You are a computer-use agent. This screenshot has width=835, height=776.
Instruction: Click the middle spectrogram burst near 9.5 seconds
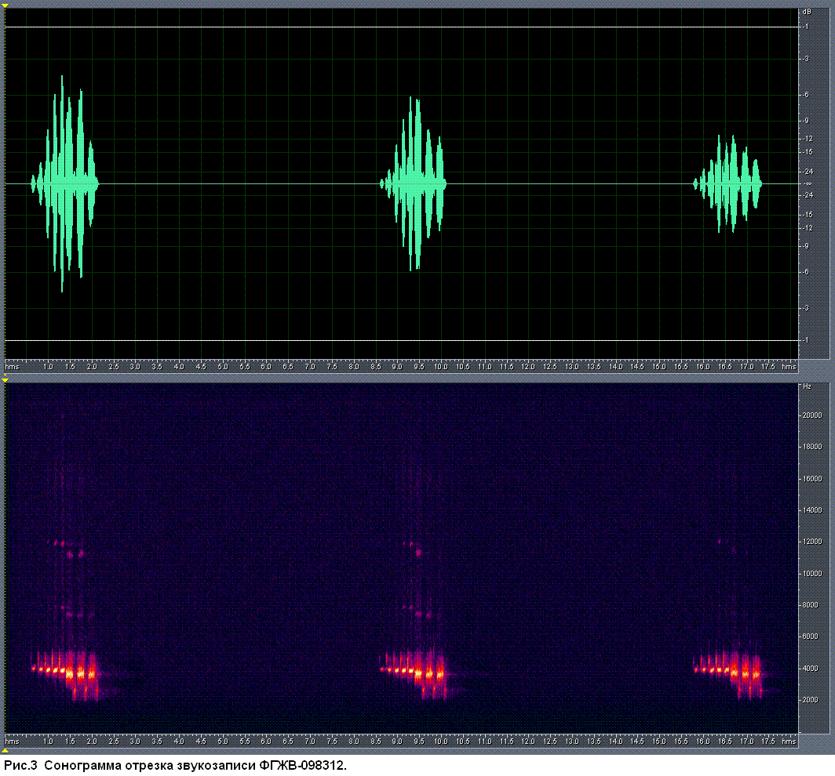(x=414, y=674)
